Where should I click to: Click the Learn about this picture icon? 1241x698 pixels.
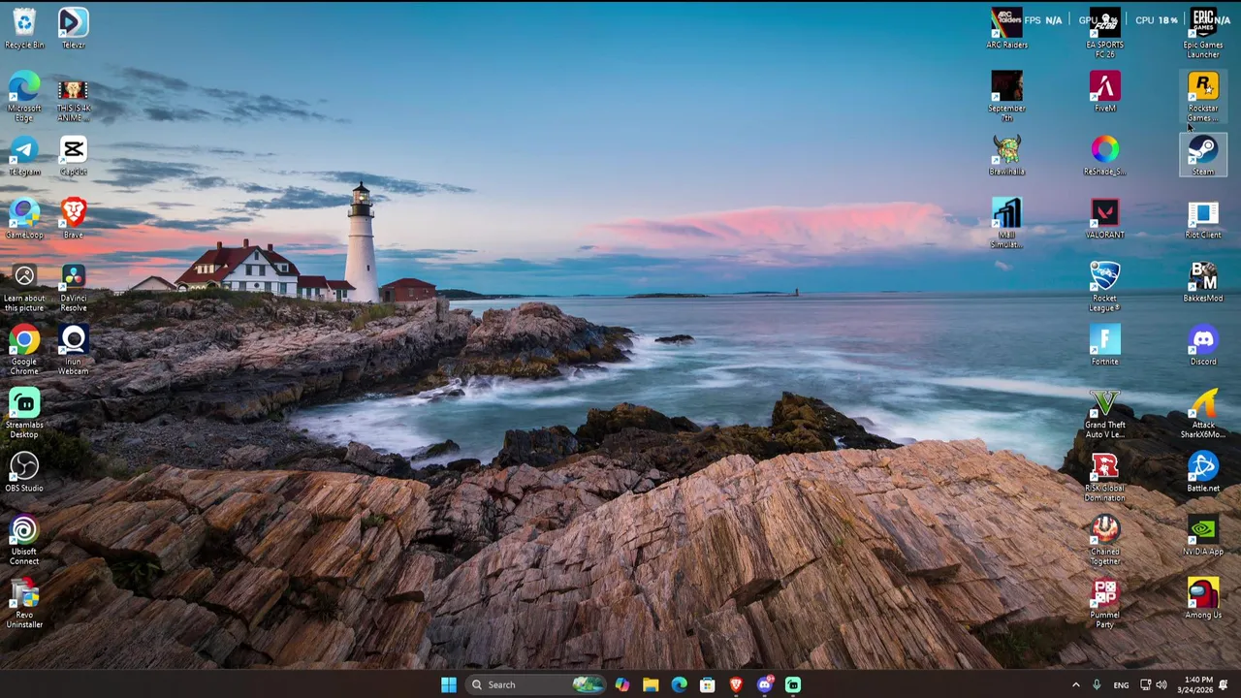[x=24, y=288]
